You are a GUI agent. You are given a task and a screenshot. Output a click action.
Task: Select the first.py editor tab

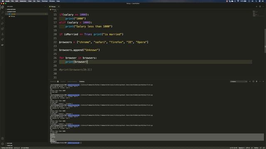[53, 7]
